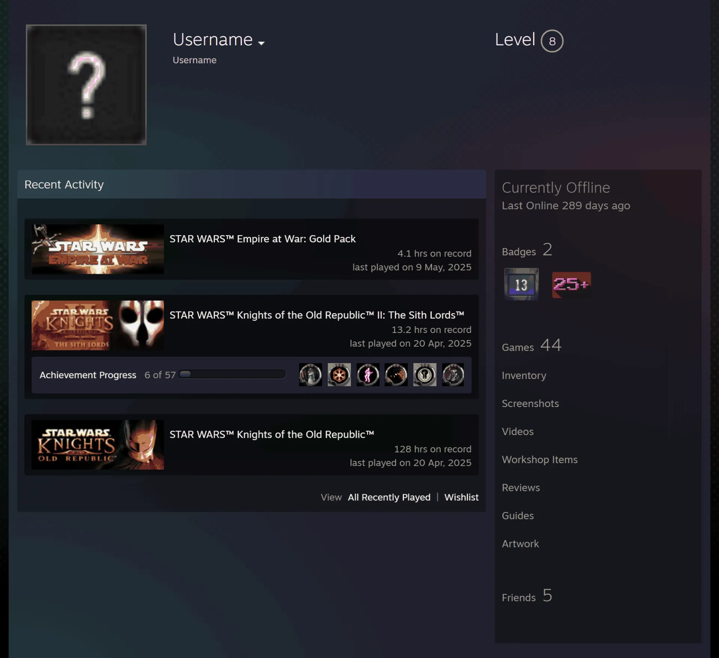Open the Guides link
Image resolution: width=719 pixels, height=658 pixels.
pos(518,516)
